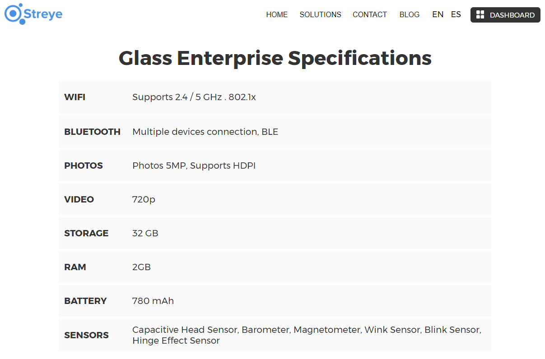The height and width of the screenshot is (359, 545).
Task: Go to the HOME menu item
Action: tap(277, 14)
